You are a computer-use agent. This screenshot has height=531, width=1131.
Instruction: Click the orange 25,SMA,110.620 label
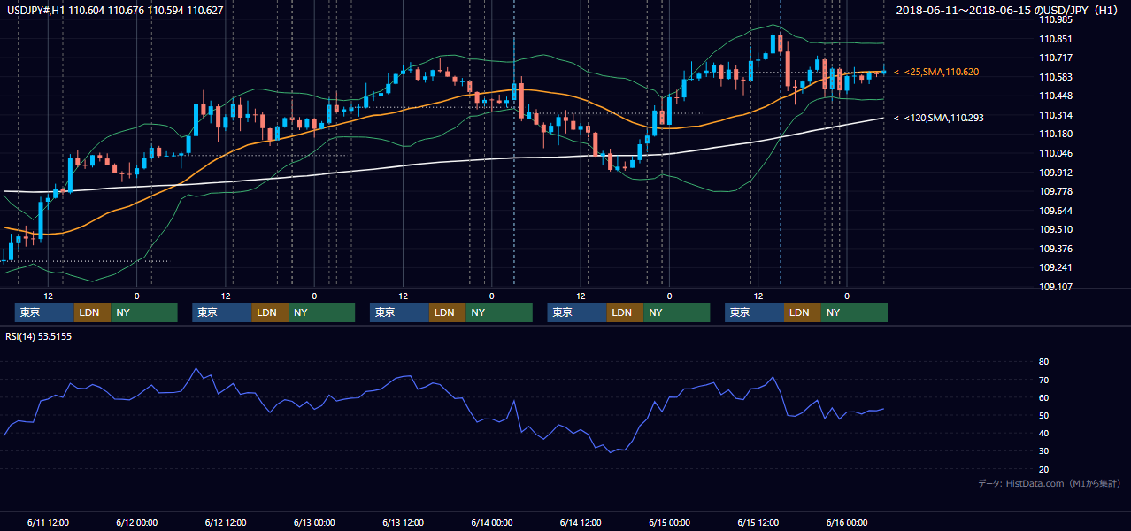pos(936,72)
